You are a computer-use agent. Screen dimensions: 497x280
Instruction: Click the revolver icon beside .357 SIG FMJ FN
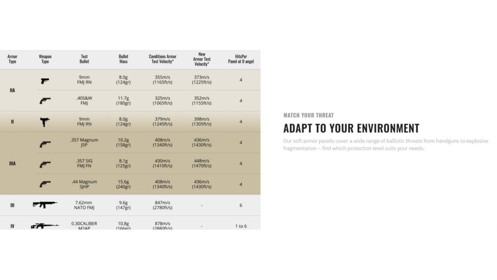point(45,164)
